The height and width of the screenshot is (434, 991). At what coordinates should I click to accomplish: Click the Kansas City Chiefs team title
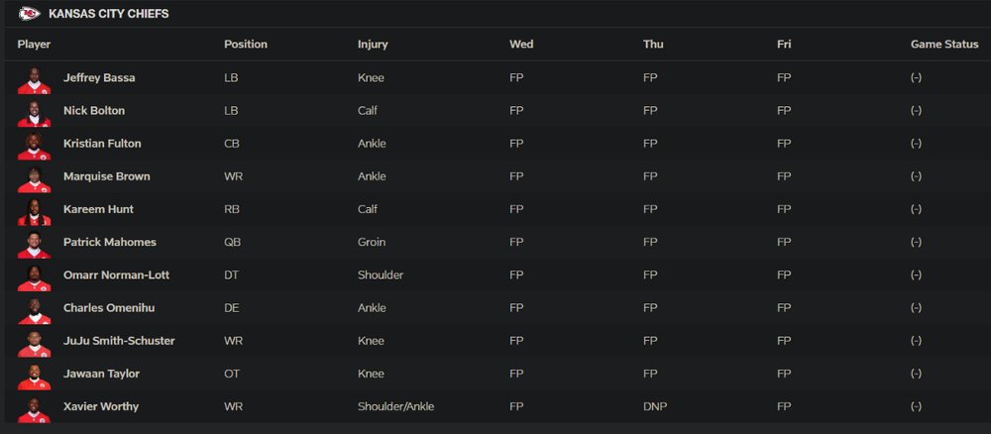(x=108, y=14)
